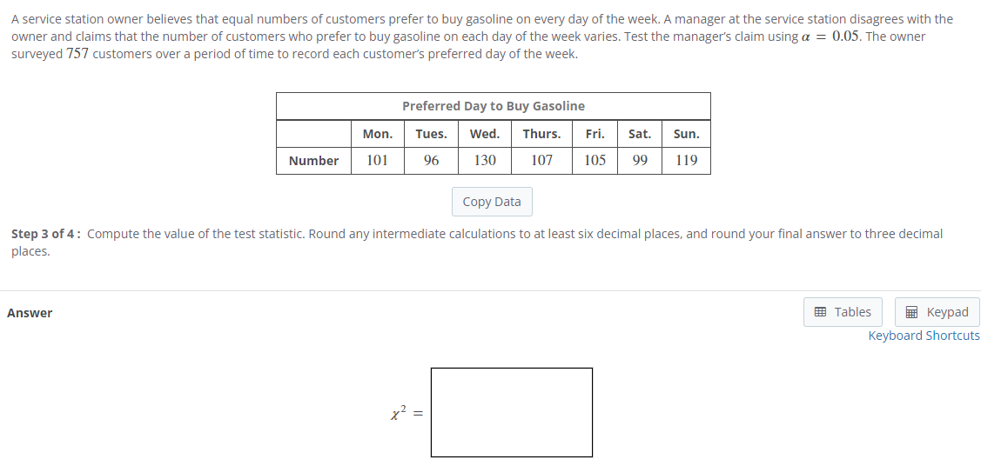Click the Step 3 of 4 label
Screen dimensions: 981x459
(45, 234)
